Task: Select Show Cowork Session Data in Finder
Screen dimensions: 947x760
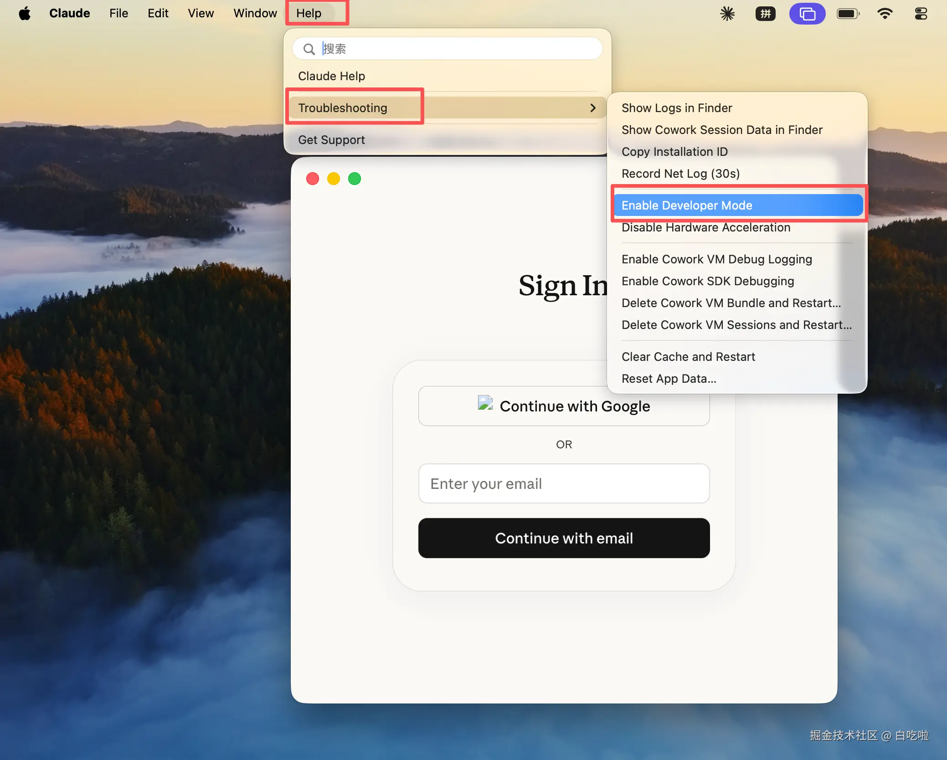Action: coord(737,130)
